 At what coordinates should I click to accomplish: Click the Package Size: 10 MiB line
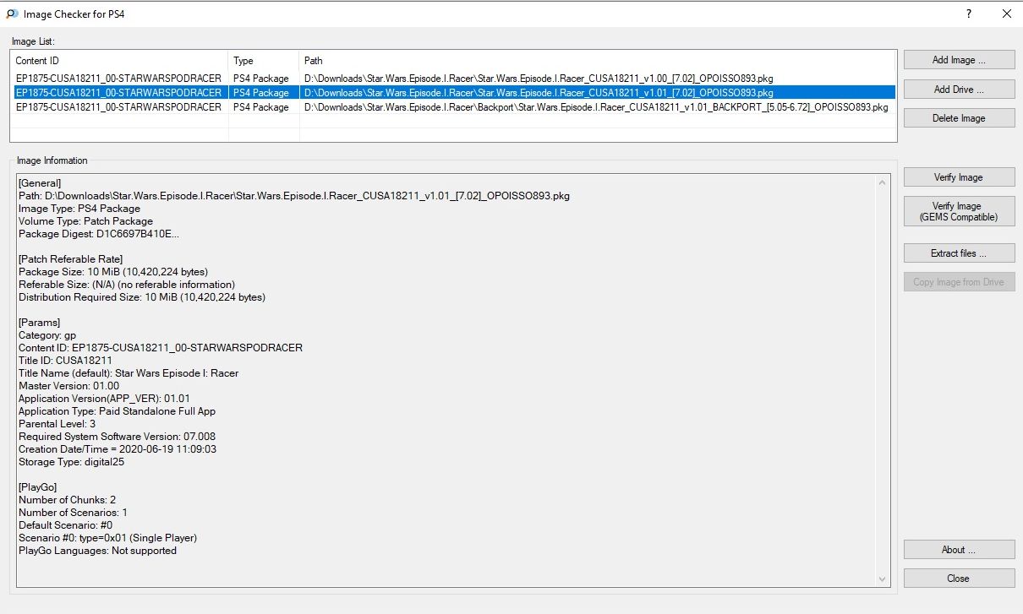click(113, 272)
